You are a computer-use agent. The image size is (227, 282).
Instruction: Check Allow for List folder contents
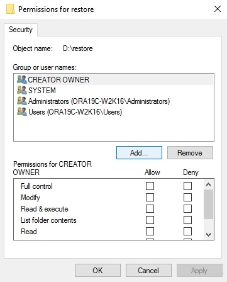(150, 220)
